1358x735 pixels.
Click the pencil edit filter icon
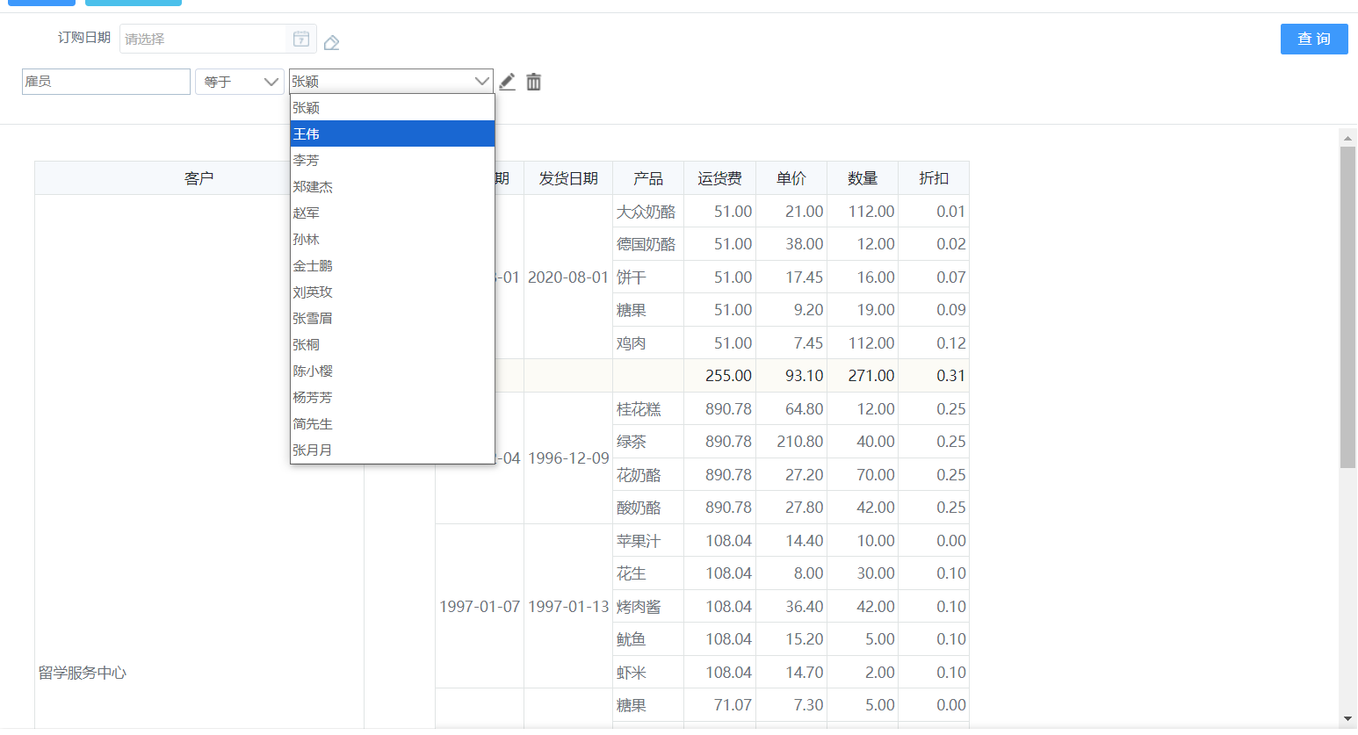(x=507, y=82)
